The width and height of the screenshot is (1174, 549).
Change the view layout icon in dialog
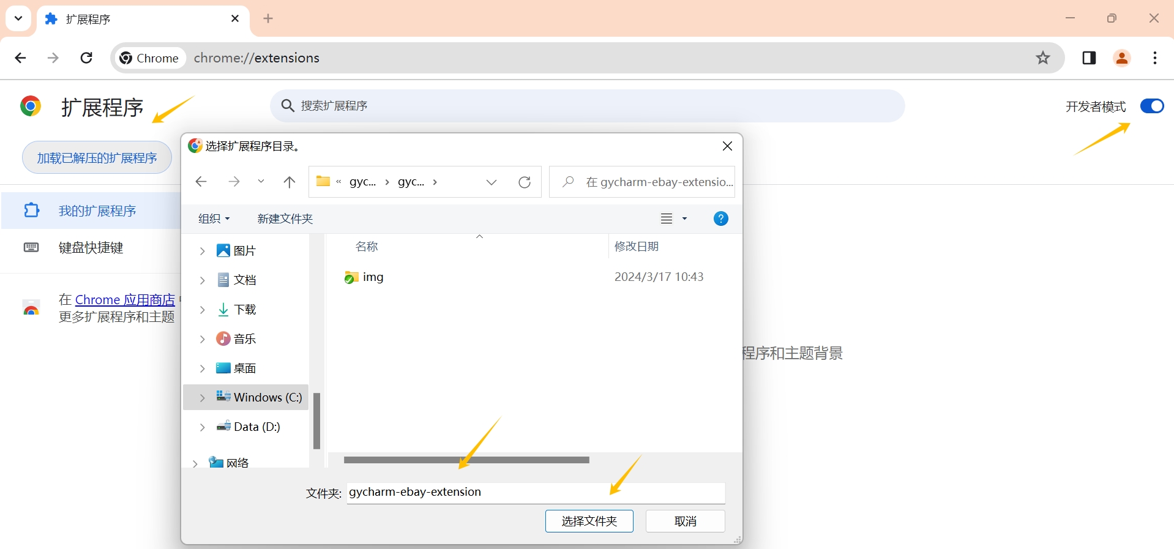[667, 218]
